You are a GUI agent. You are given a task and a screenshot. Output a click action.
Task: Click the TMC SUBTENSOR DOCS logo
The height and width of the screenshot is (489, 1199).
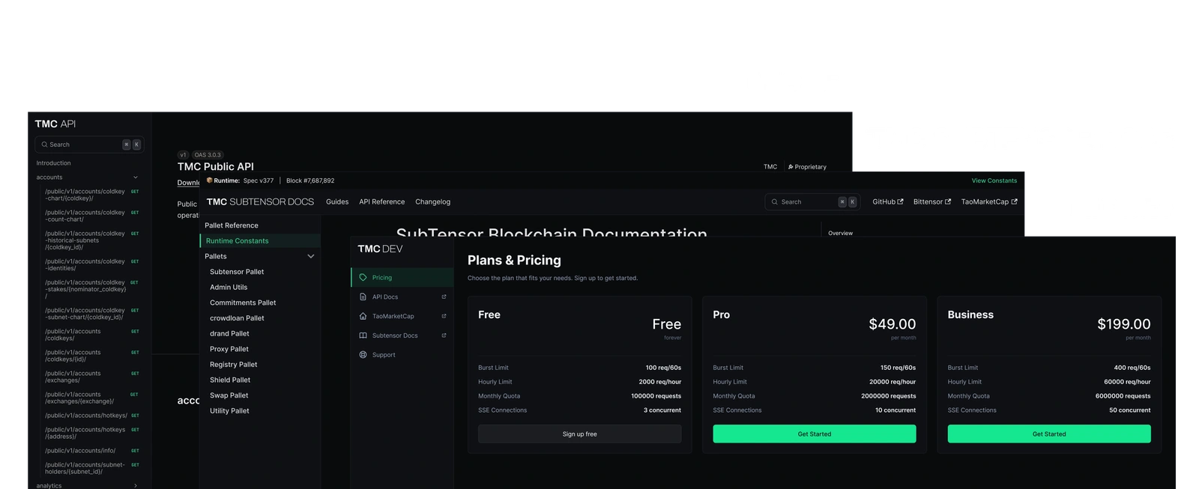coord(260,201)
